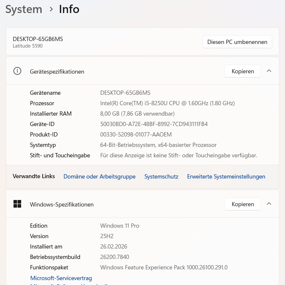Click the Prozessor label

[42, 103]
